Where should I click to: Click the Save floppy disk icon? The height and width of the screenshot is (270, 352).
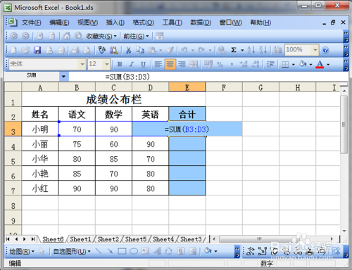point(37,50)
